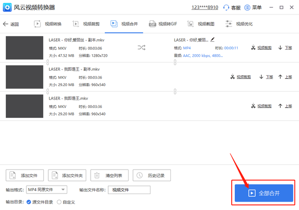Expand the 输出格式 MP4 同原文件 dropdown
This screenshot has width=299, height=210.
[x=47, y=190]
